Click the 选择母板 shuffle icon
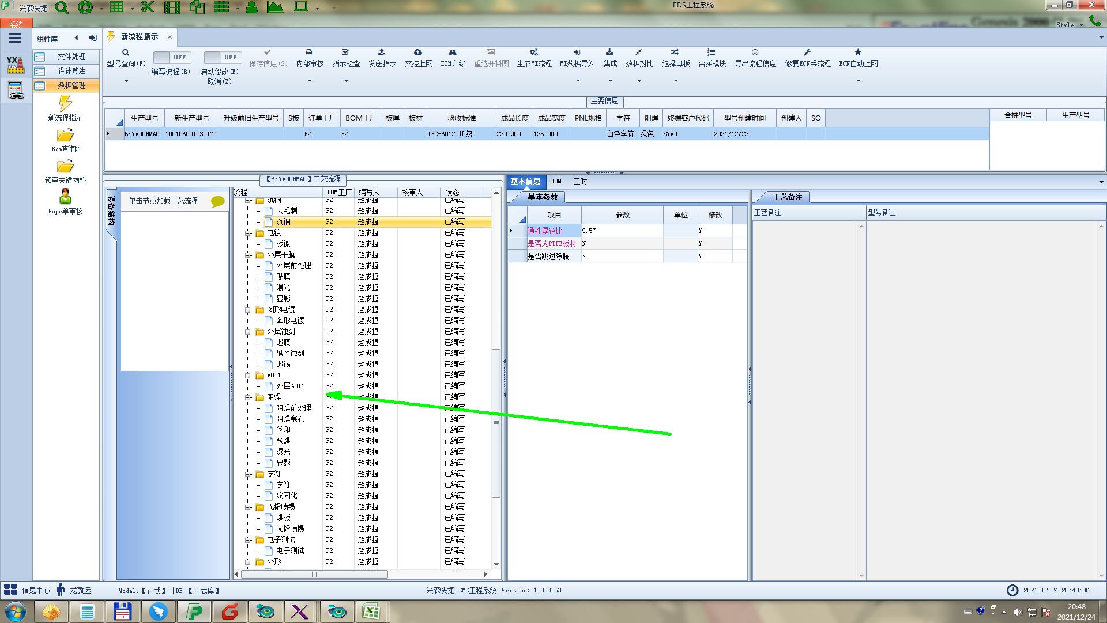The width and height of the screenshot is (1107, 623). tap(675, 52)
